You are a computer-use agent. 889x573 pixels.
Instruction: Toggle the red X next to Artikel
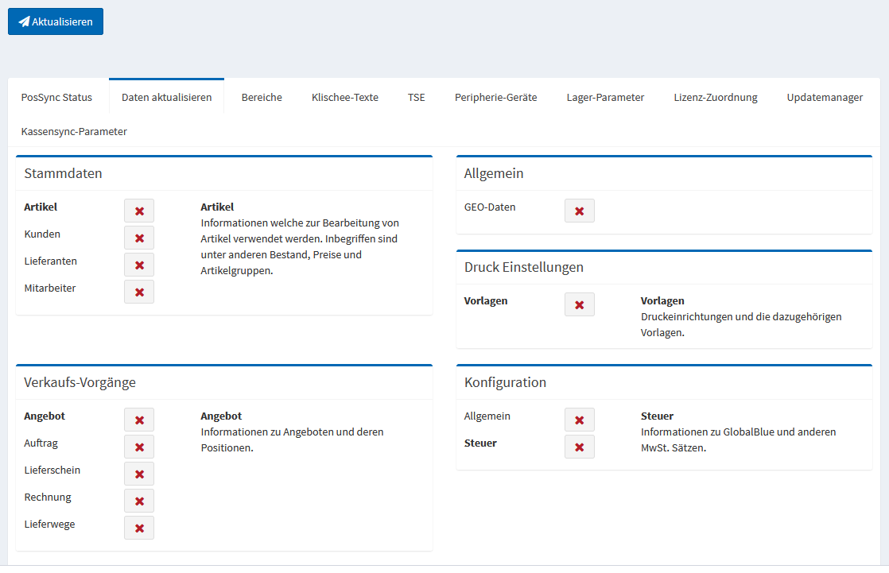pyautogui.click(x=139, y=211)
